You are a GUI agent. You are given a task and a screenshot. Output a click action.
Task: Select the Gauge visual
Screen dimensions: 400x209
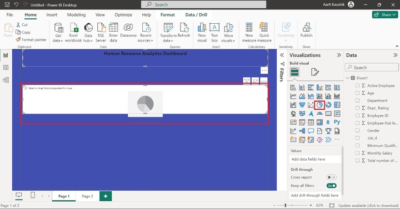[319, 114]
